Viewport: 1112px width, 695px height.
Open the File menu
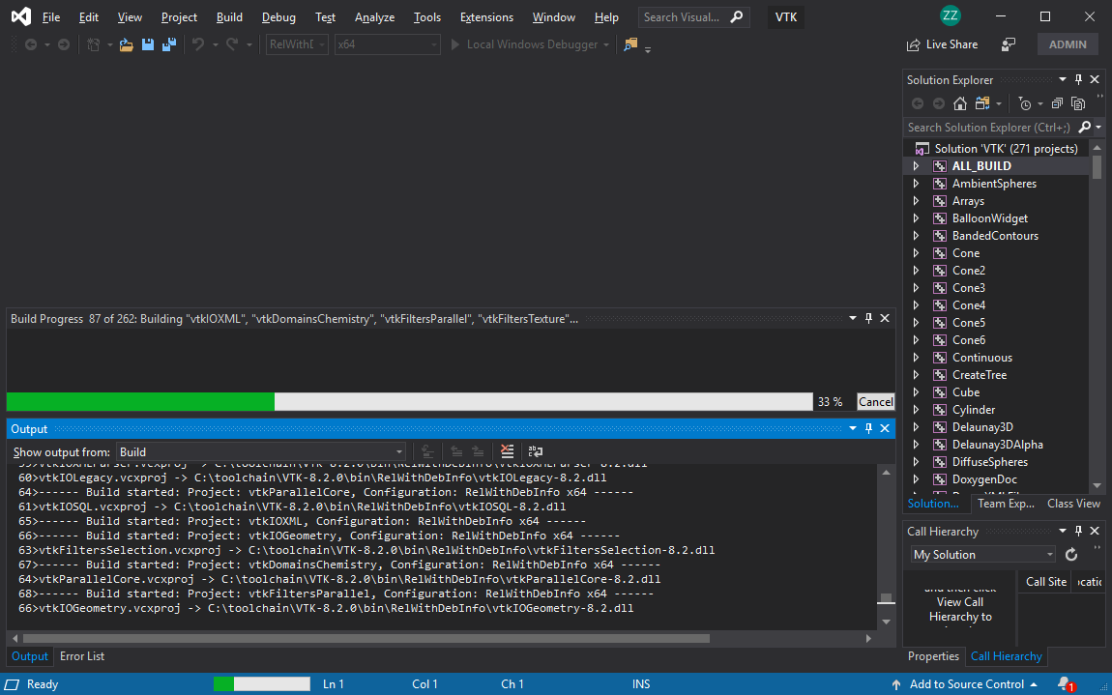pos(51,17)
